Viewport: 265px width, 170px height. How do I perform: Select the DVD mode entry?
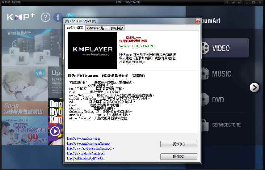(218, 100)
